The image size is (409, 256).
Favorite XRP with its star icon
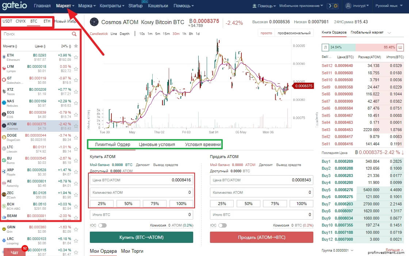coord(76,172)
